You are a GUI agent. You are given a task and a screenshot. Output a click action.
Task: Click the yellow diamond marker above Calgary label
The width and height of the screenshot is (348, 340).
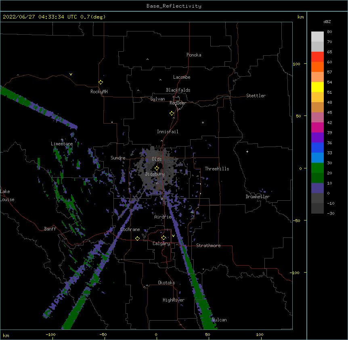pos(164,238)
